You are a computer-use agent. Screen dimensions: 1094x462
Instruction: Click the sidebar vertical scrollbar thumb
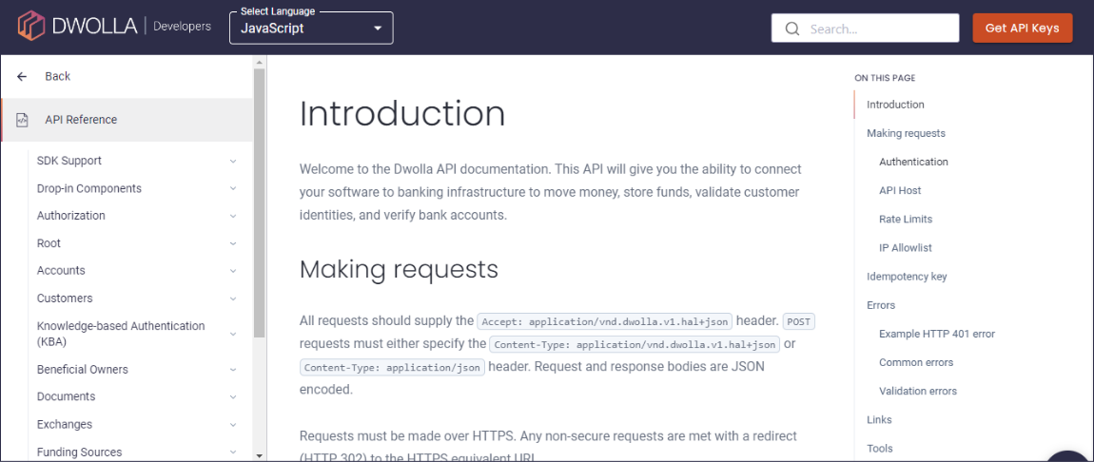point(259,203)
